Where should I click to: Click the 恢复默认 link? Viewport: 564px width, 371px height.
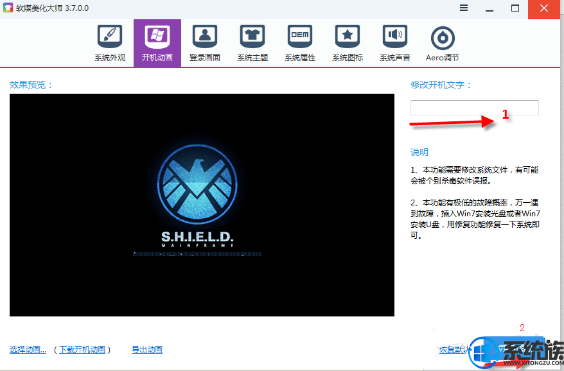[455, 349]
